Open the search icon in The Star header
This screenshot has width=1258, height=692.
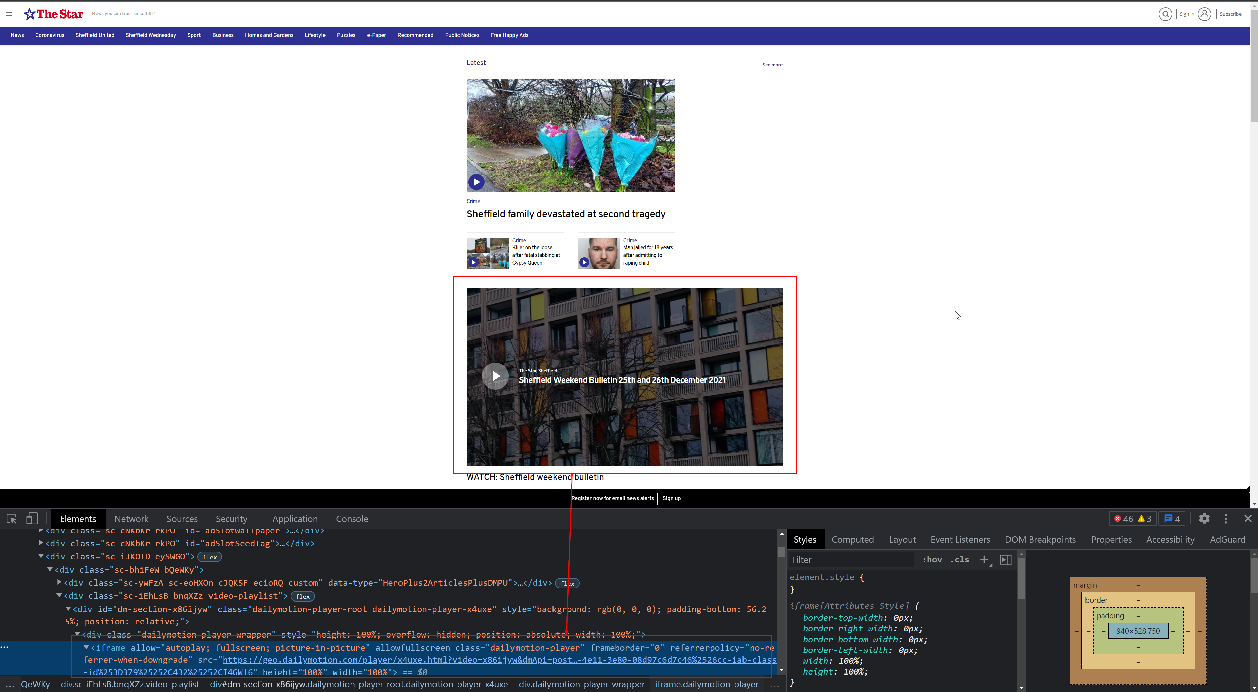pos(1166,14)
